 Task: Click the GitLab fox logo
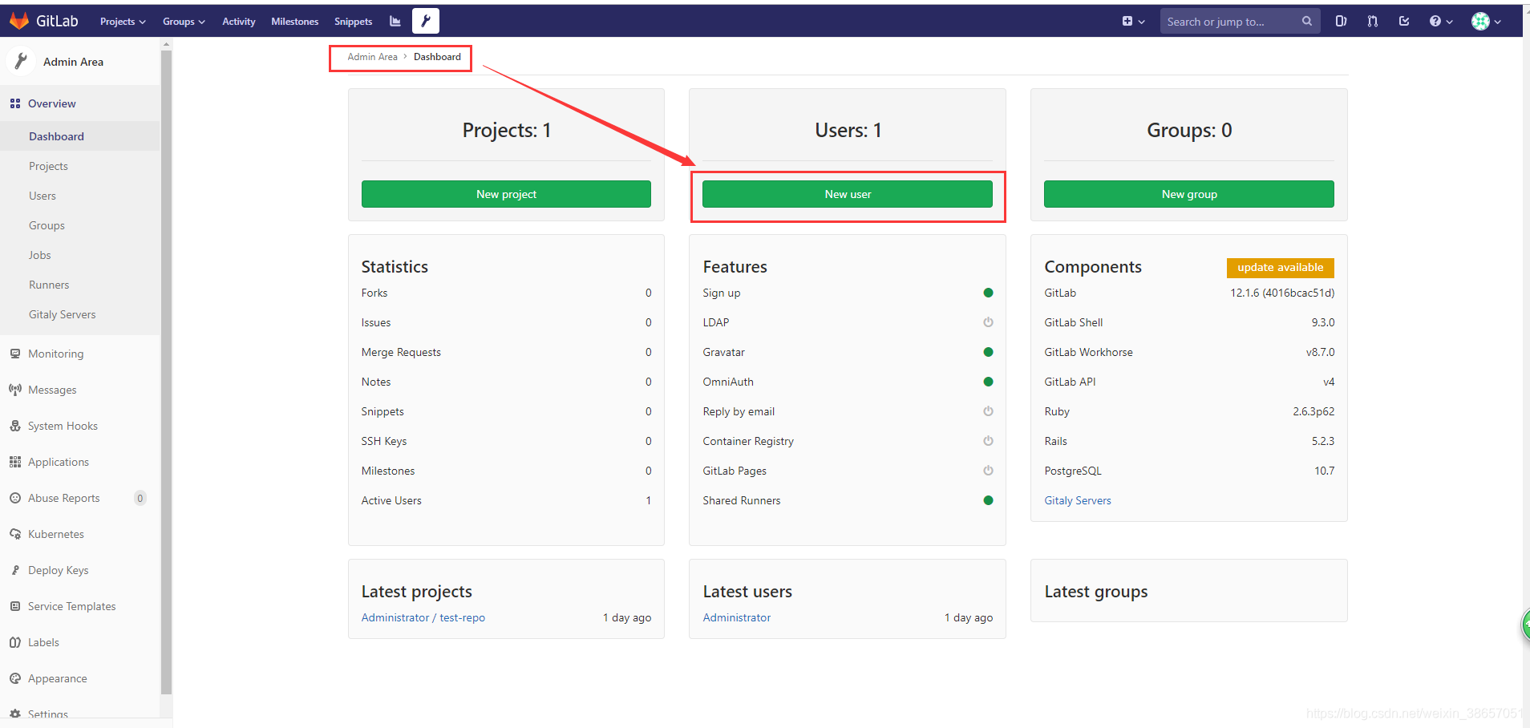click(19, 21)
